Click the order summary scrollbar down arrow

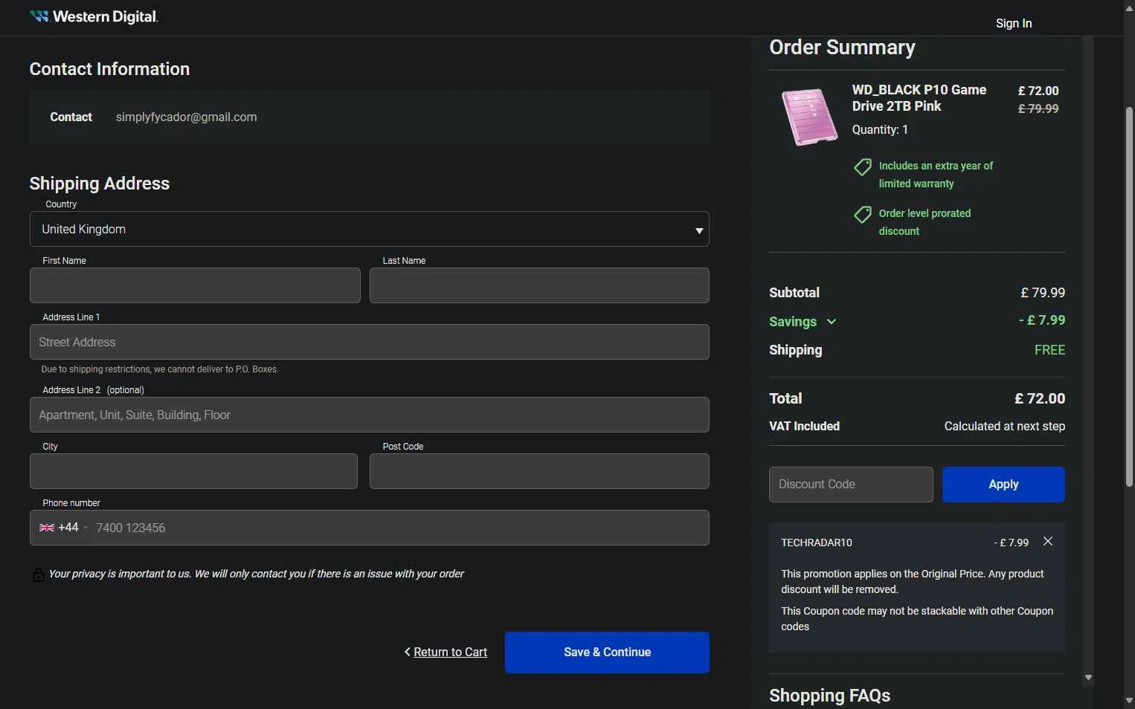click(x=1088, y=678)
